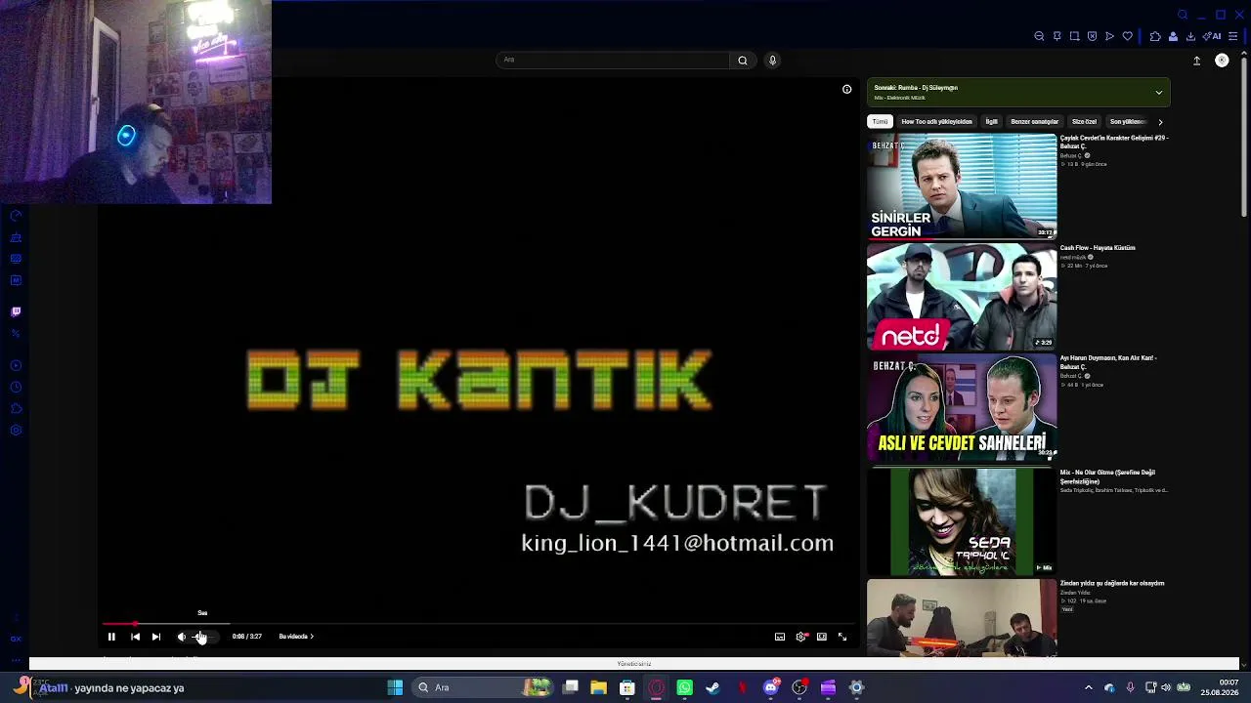The width and height of the screenshot is (1251, 703).
Task: Open the Windows Start menu
Action: click(x=395, y=687)
